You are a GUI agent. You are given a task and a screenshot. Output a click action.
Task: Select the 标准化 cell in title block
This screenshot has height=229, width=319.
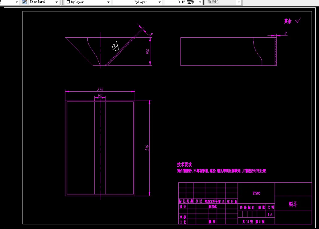(x=213, y=206)
